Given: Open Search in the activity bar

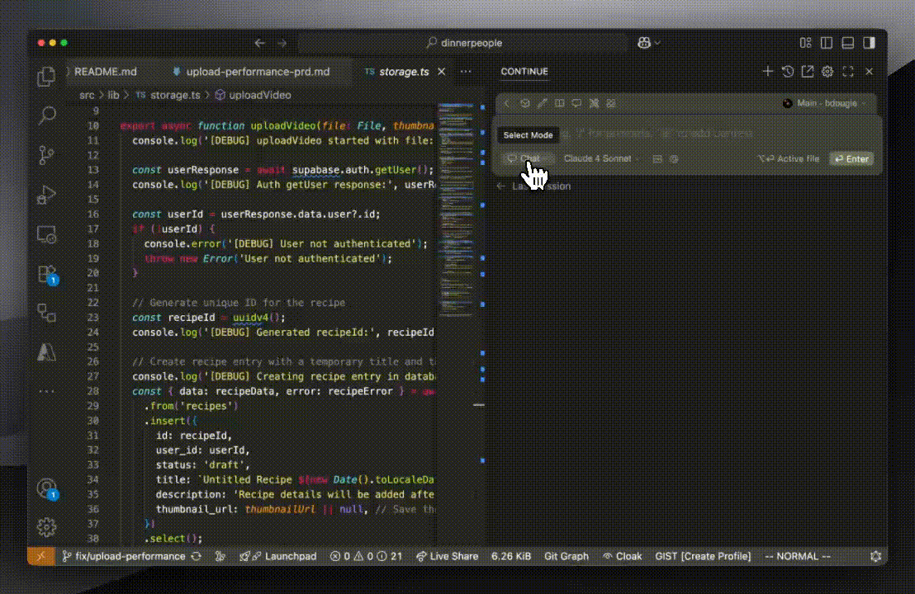Looking at the screenshot, I should (x=46, y=115).
